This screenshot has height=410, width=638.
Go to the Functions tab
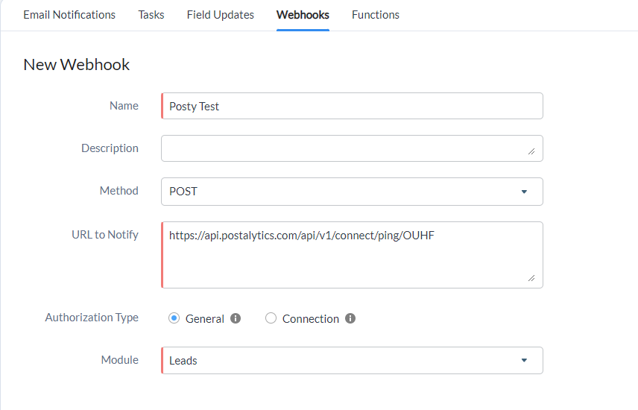(375, 15)
